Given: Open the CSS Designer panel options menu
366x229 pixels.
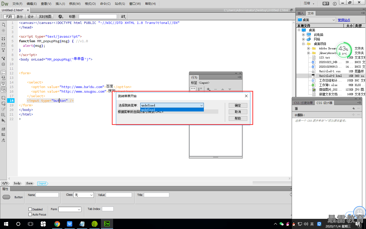Looking at the screenshot, I should [x=359, y=103].
